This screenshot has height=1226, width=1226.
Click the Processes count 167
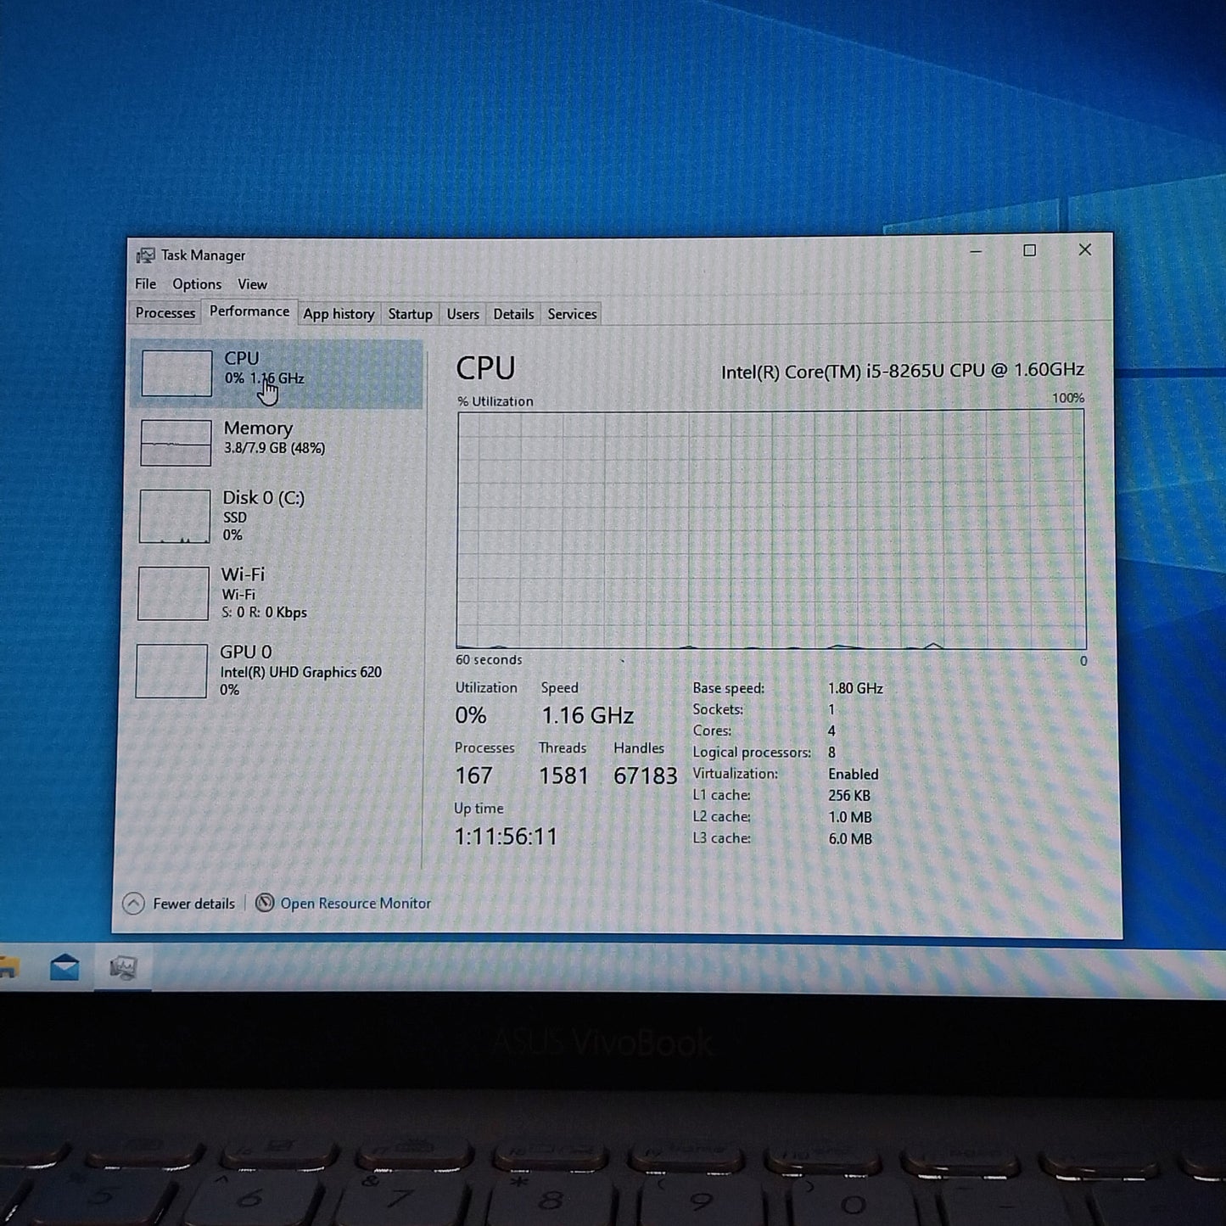(x=473, y=775)
